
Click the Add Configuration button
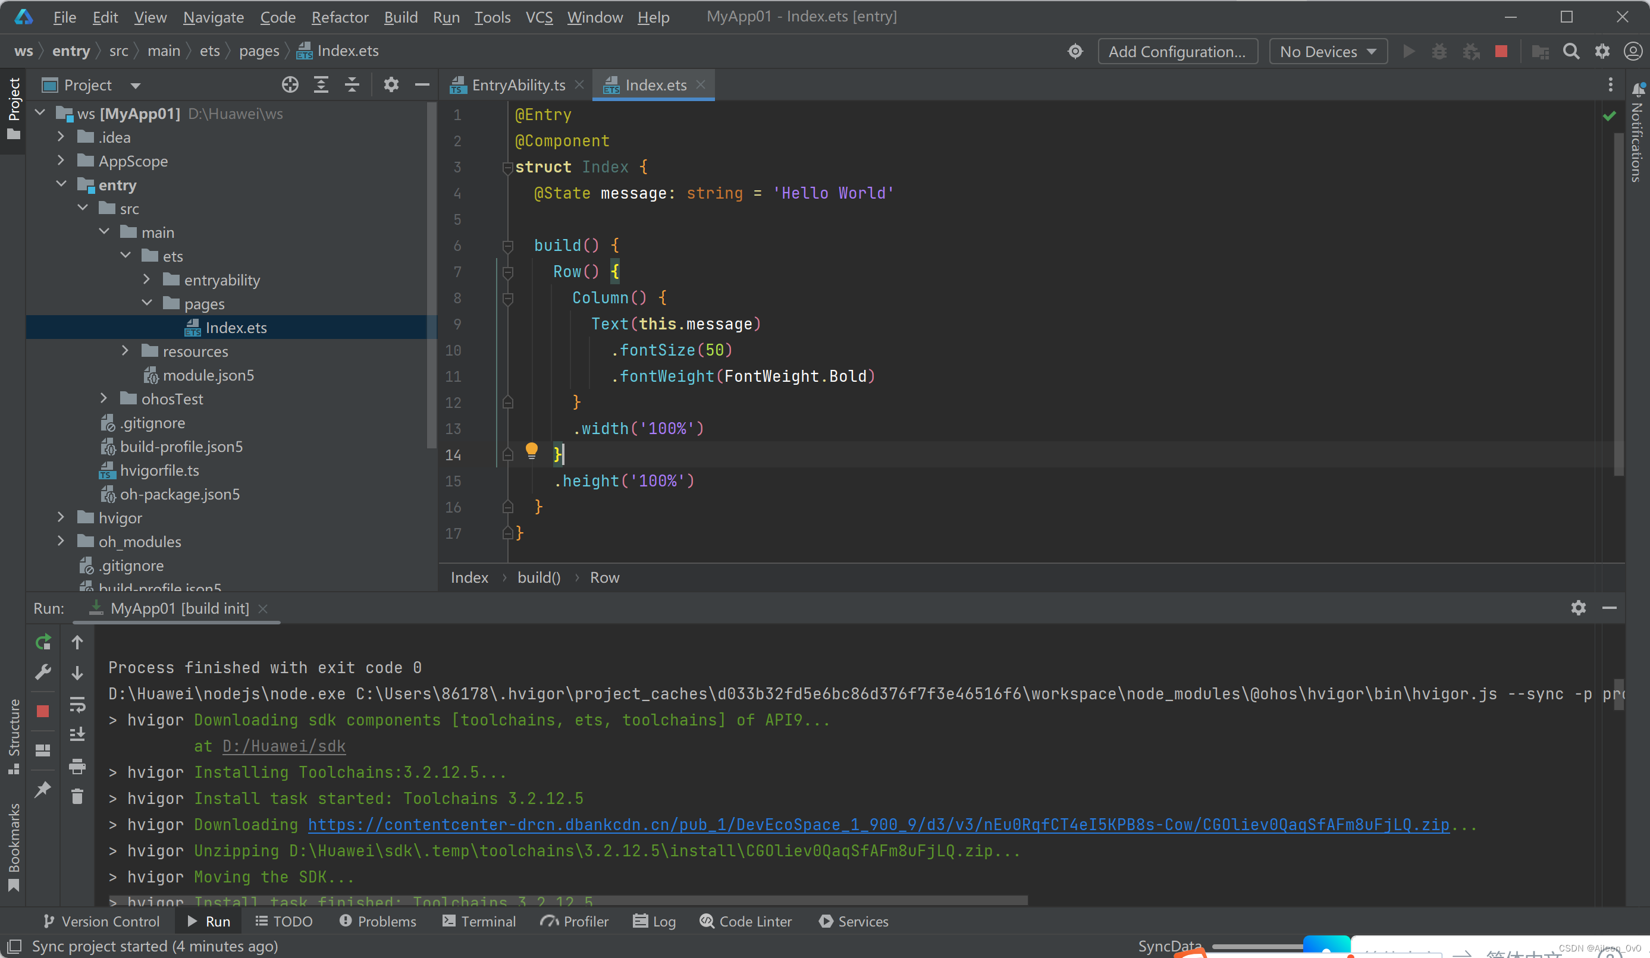(x=1177, y=52)
